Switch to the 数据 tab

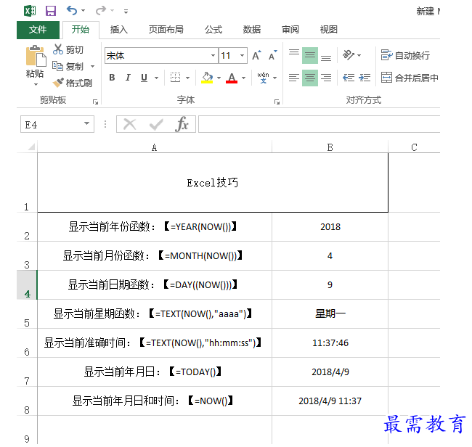(252, 30)
